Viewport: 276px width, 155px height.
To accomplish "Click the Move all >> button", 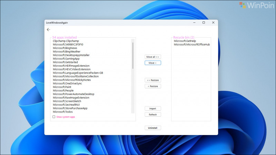I will 153,57.
